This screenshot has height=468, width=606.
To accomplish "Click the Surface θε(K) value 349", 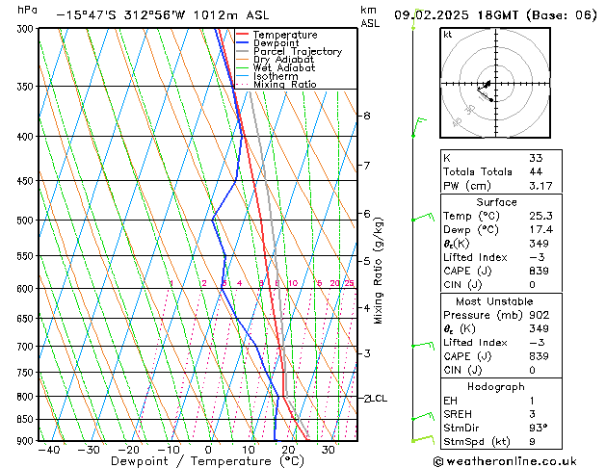I will [x=539, y=244].
